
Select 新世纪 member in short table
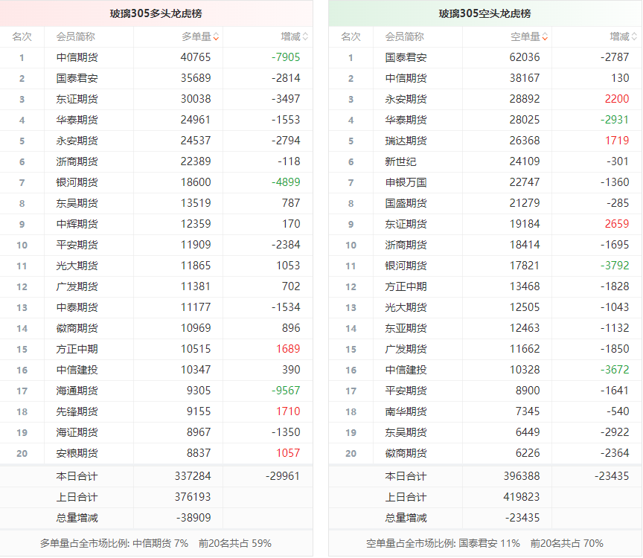[x=400, y=161]
